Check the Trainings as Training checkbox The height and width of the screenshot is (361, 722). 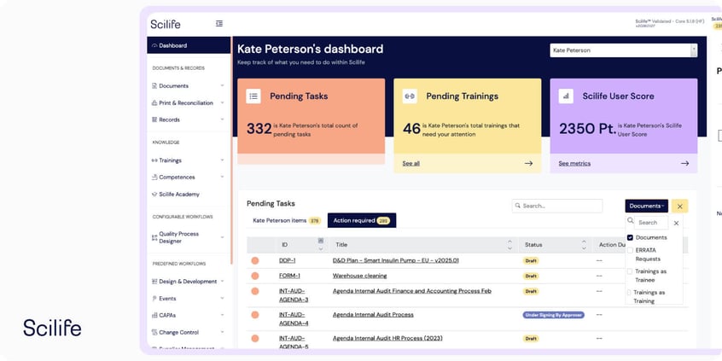[629, 293]
